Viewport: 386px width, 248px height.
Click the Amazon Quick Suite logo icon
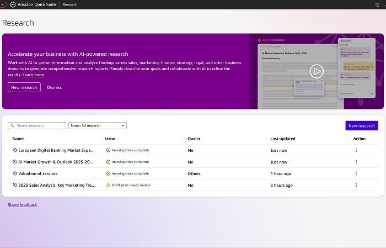tap(13, 4)
